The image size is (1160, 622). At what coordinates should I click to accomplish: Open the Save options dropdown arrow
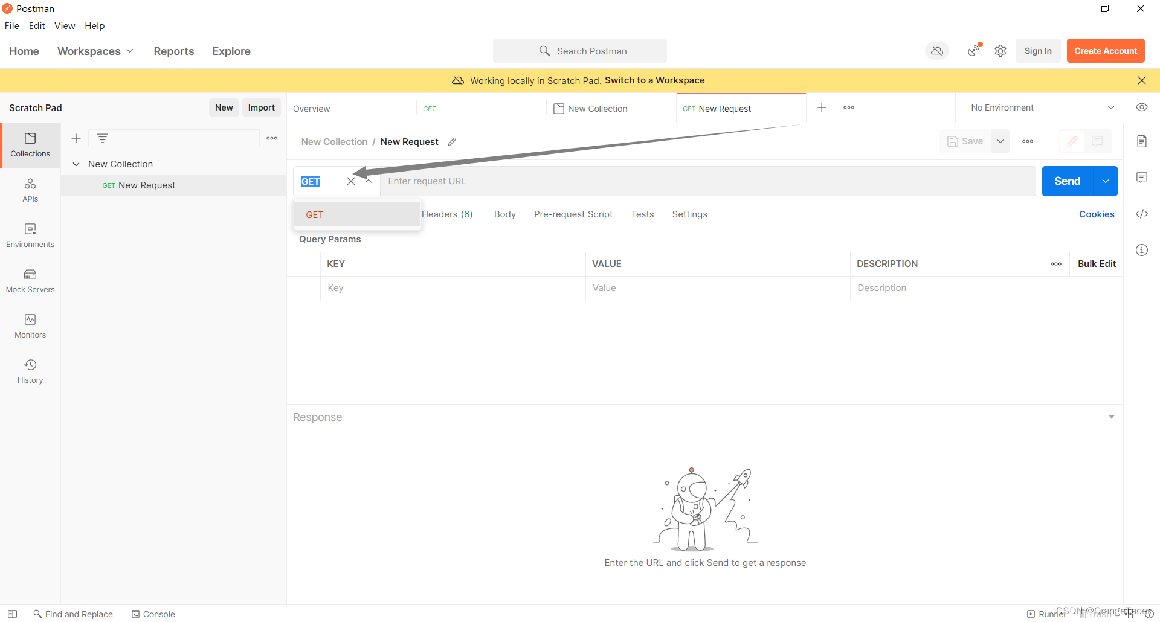(x=1000, y=141)
